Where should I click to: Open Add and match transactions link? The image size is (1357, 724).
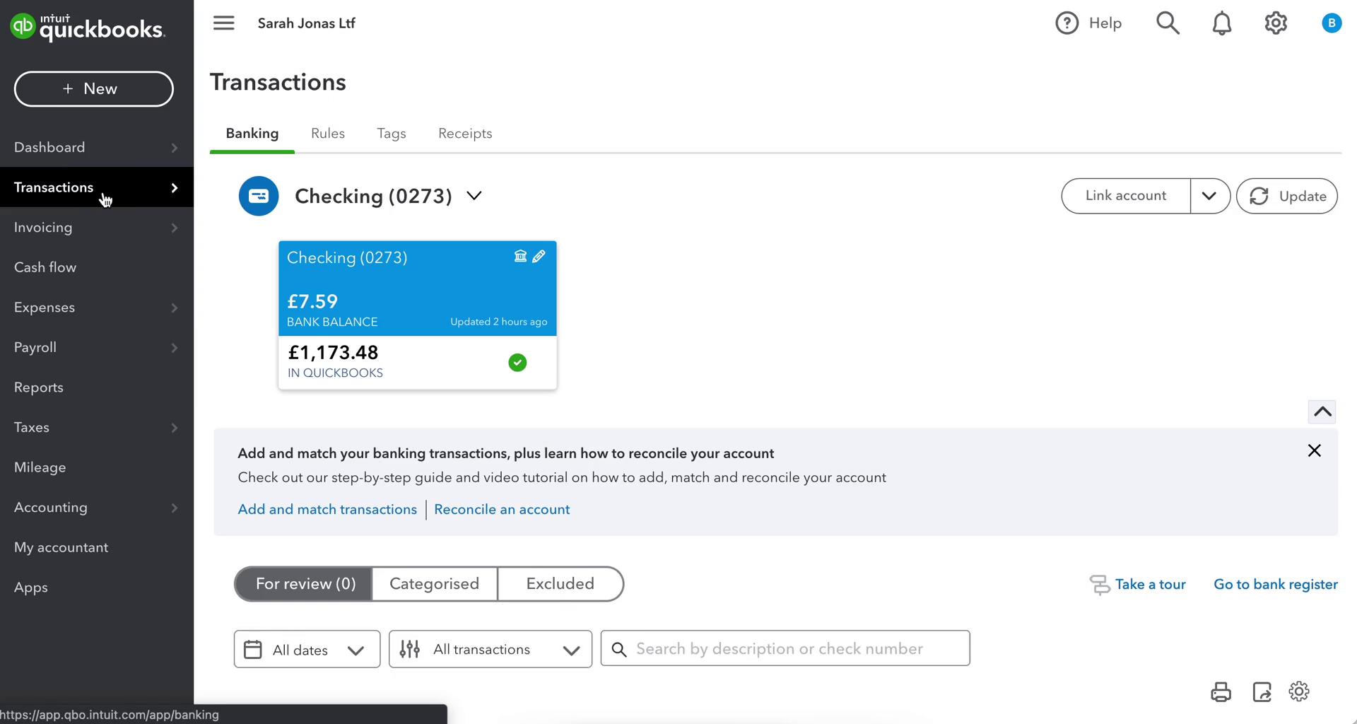tap(327, 509)
